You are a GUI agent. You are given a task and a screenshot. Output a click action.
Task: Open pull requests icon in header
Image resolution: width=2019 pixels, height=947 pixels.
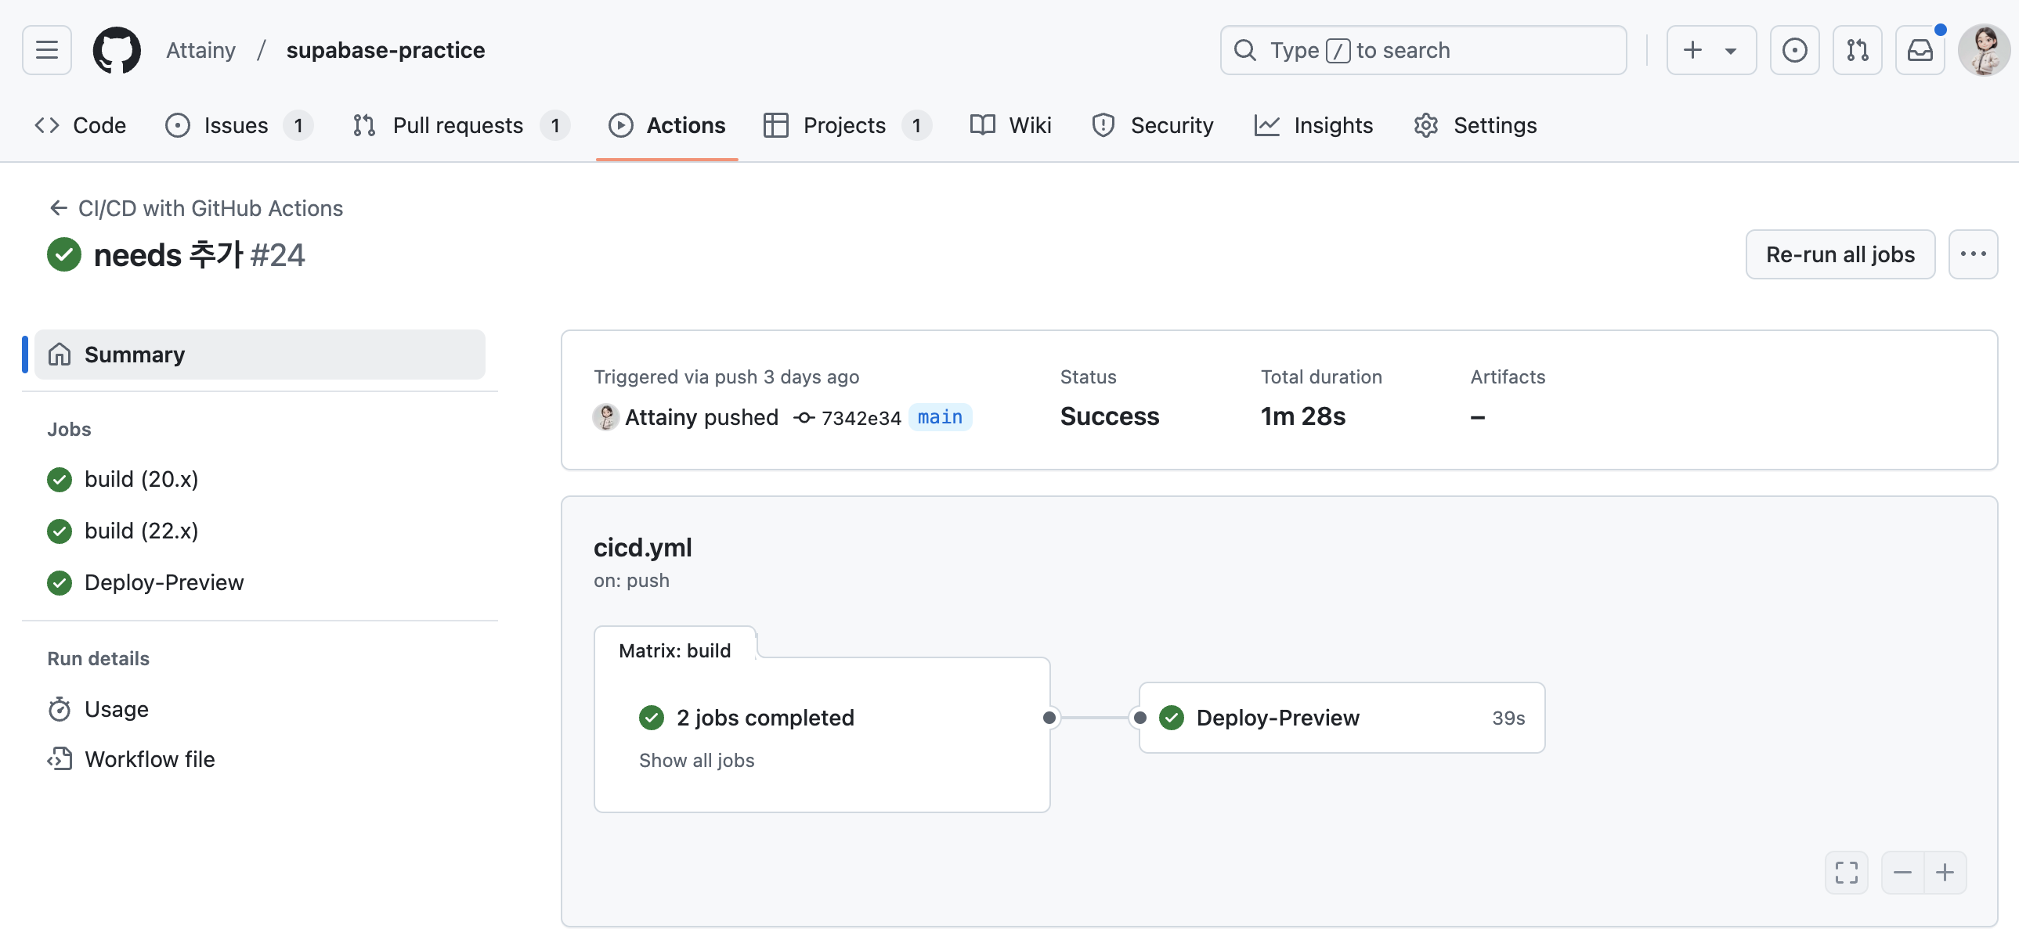(x=1856, y=50)
